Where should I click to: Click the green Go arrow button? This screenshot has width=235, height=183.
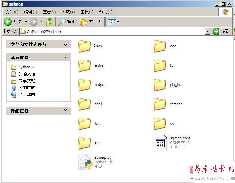[216, 31]
